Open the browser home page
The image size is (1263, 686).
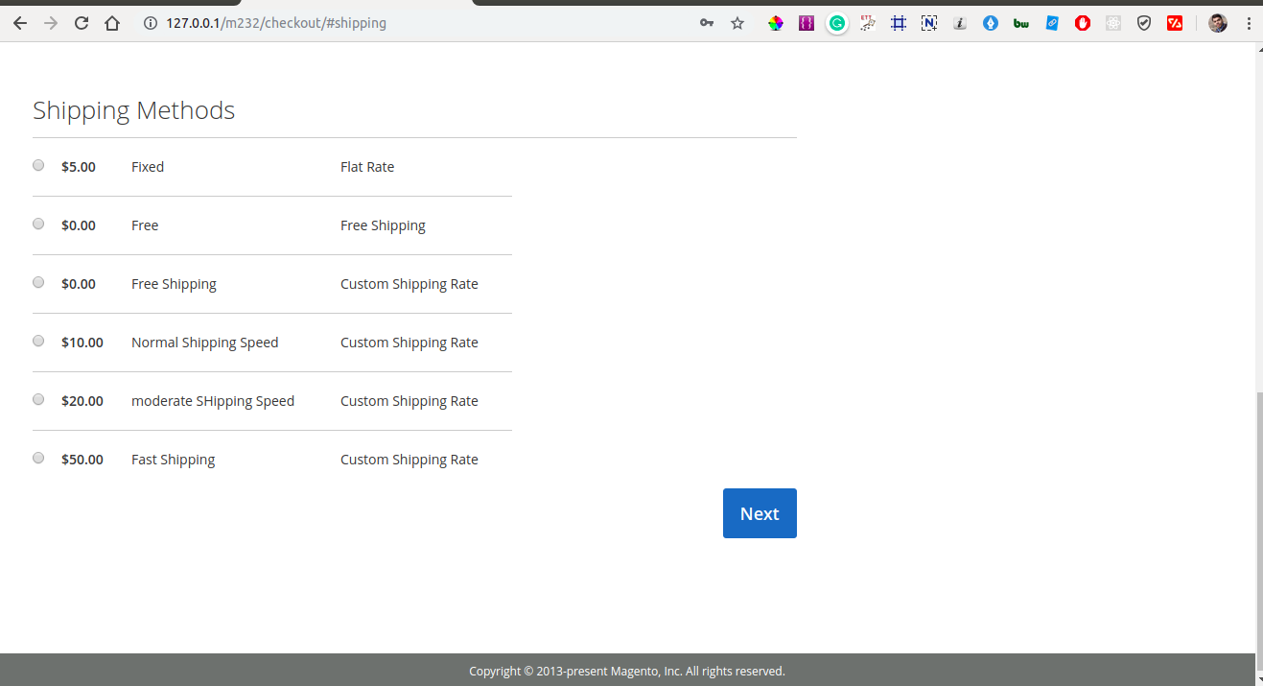point(112,23)
